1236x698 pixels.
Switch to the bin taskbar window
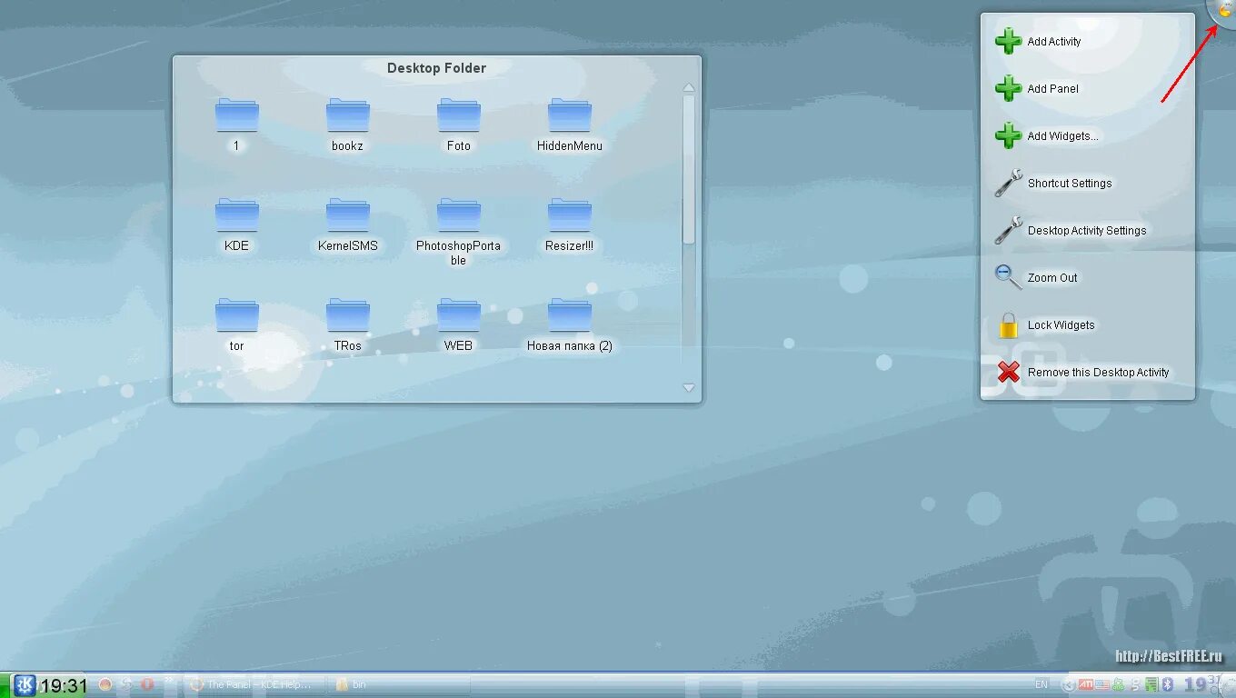point(400,684)
